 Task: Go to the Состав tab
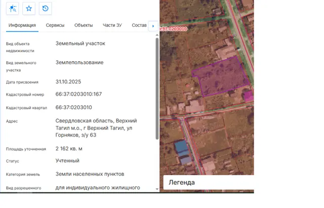139,25
